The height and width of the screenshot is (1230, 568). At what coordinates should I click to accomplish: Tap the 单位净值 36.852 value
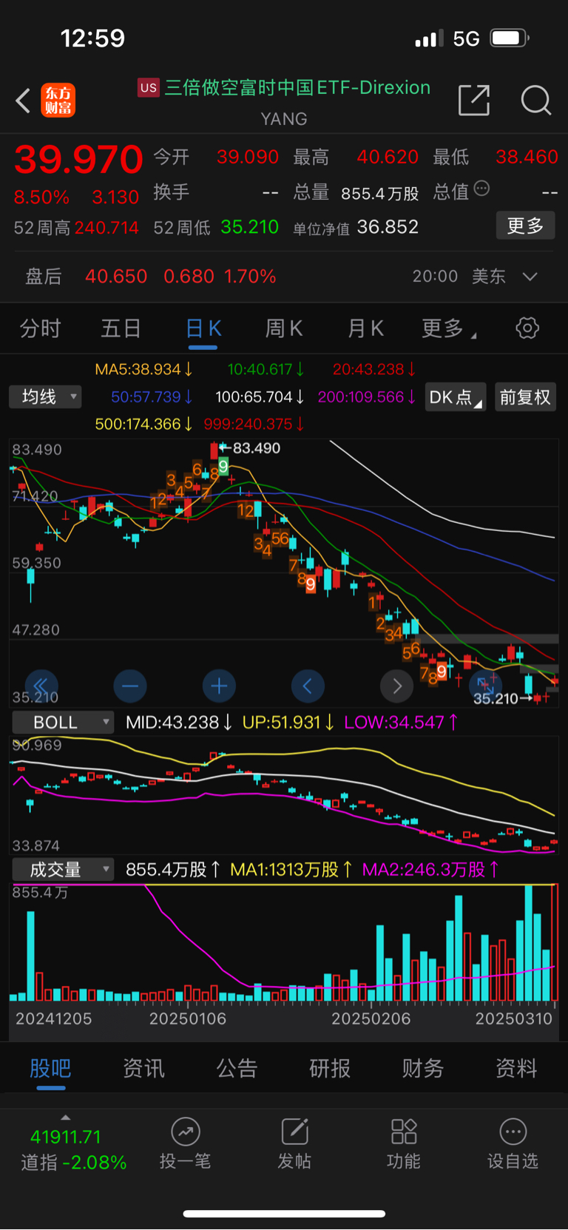pos(388,227)
